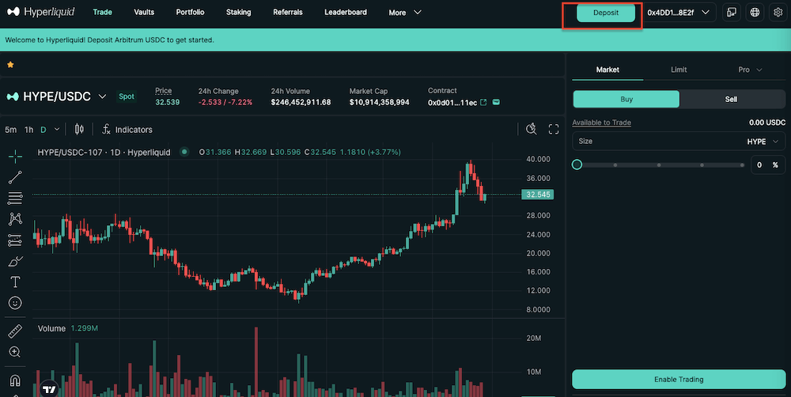Navigate to Staking
Viewport: 791px width, 397px height.
coord(239,12)
